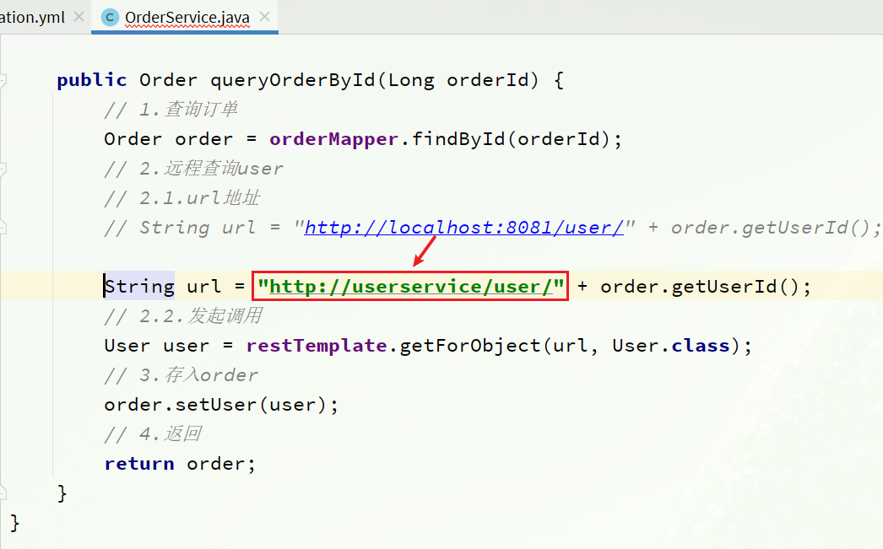Image resolution: width=883 pixels, height=549 pixels.
Task: Click the return keyword
Action: [139, 464]
